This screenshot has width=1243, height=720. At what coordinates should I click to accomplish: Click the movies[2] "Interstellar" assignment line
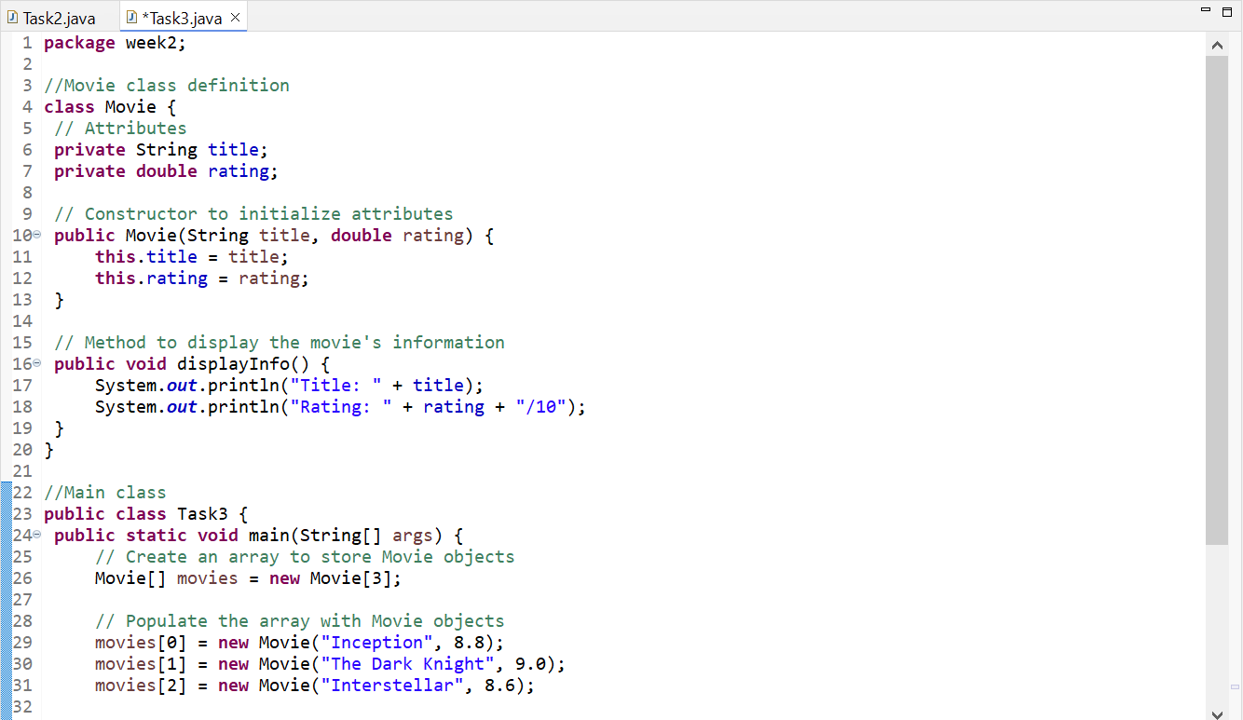315,686
